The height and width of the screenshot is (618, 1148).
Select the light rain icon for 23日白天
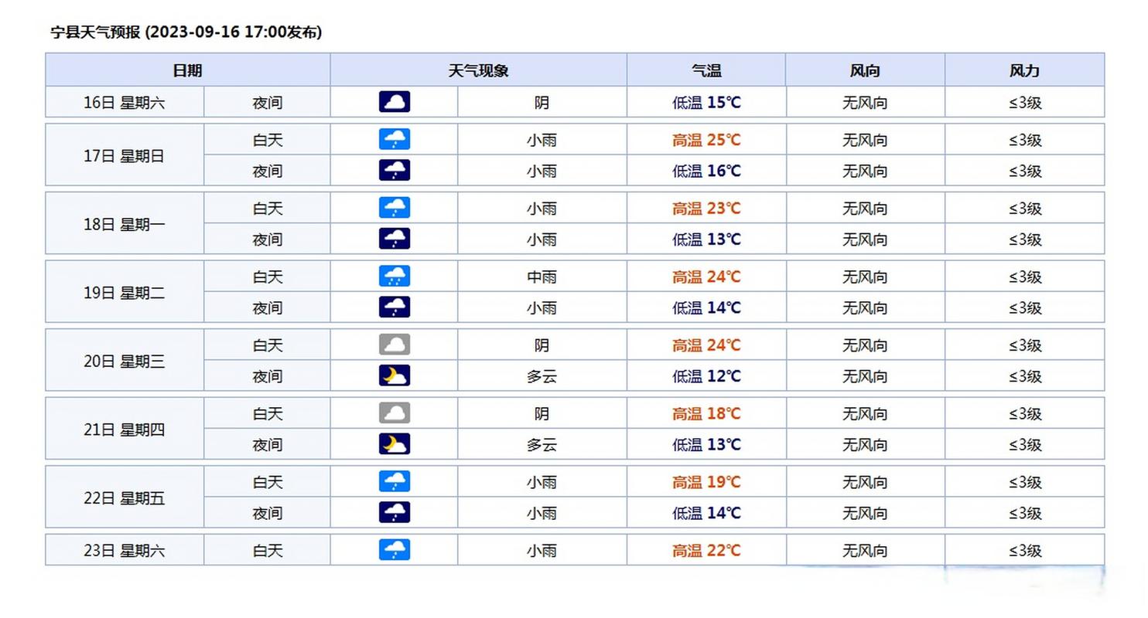394,550
